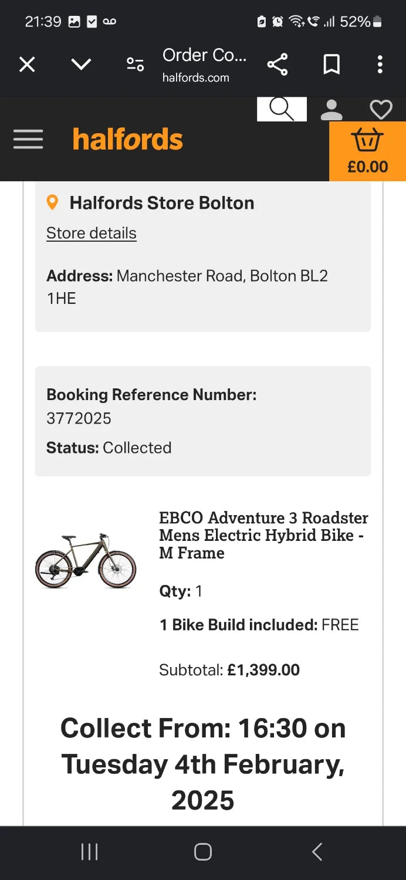Tap the Order Confirmation title bar
406x880 pixels.
(205, 55)
